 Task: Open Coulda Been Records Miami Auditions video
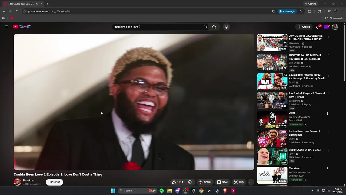pos(307,77)
